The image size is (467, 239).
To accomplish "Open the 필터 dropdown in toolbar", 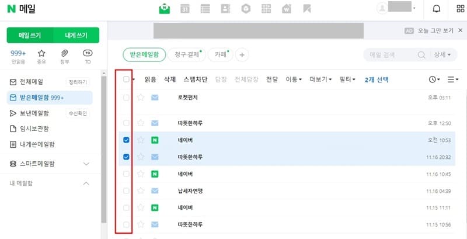I will (347, 79).
